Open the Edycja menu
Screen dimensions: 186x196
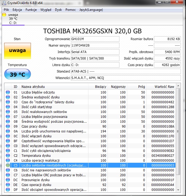(17, 10)
